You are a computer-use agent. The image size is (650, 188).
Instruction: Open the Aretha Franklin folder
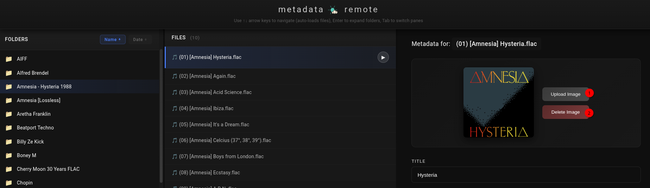point(80,114)
